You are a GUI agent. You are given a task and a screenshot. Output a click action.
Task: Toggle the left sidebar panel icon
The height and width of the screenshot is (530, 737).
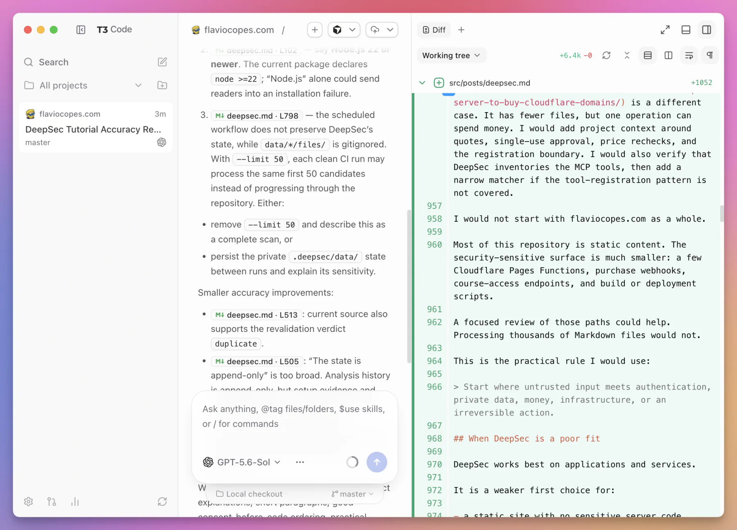pyautogui.click(x=81, y=29)
